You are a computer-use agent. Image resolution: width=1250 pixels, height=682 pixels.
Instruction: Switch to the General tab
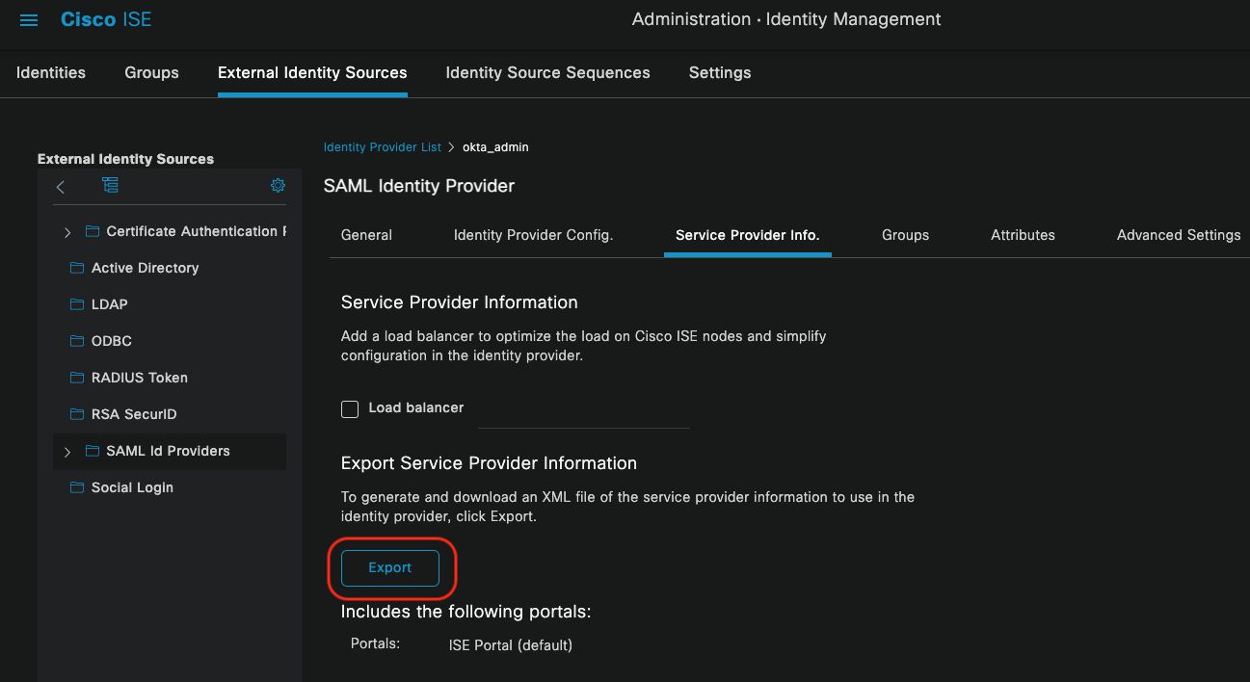click(366, 235)
